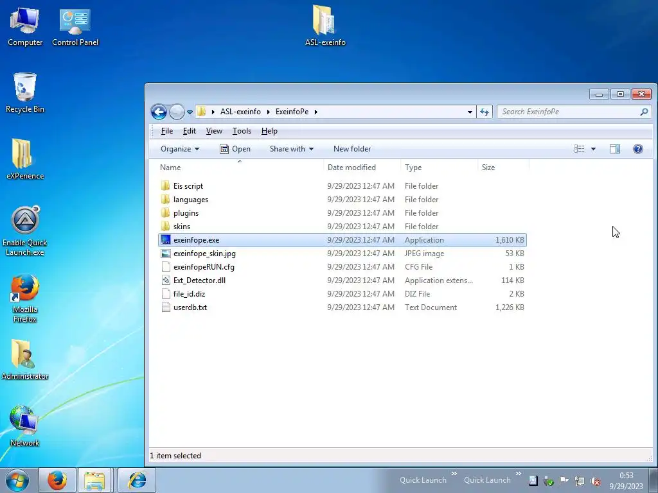Click the Explorer Forward arrow button
This screenshot has height=493, width=658.
tap(177, 112)
